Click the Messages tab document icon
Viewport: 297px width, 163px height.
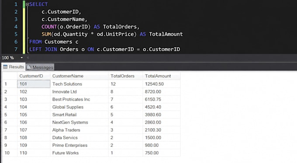(29, 67)
